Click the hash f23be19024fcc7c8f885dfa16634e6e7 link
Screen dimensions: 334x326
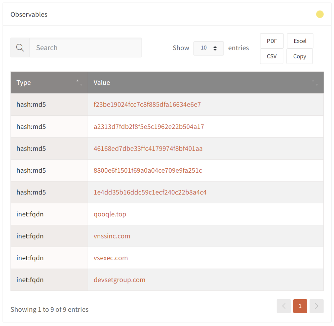pyautogui.click(x=147, y=105)
